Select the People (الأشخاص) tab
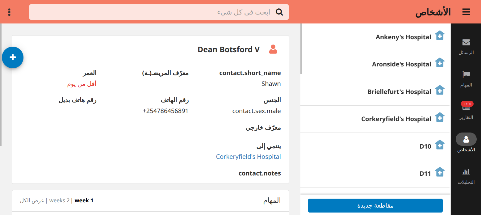Image resolution: width=481 pixels, height=215 pixels. 466,143
